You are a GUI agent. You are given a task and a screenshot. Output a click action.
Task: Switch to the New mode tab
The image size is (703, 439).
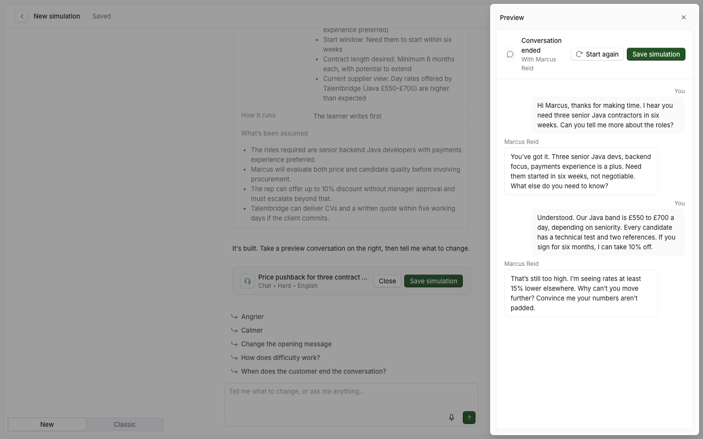click(47, 424)
